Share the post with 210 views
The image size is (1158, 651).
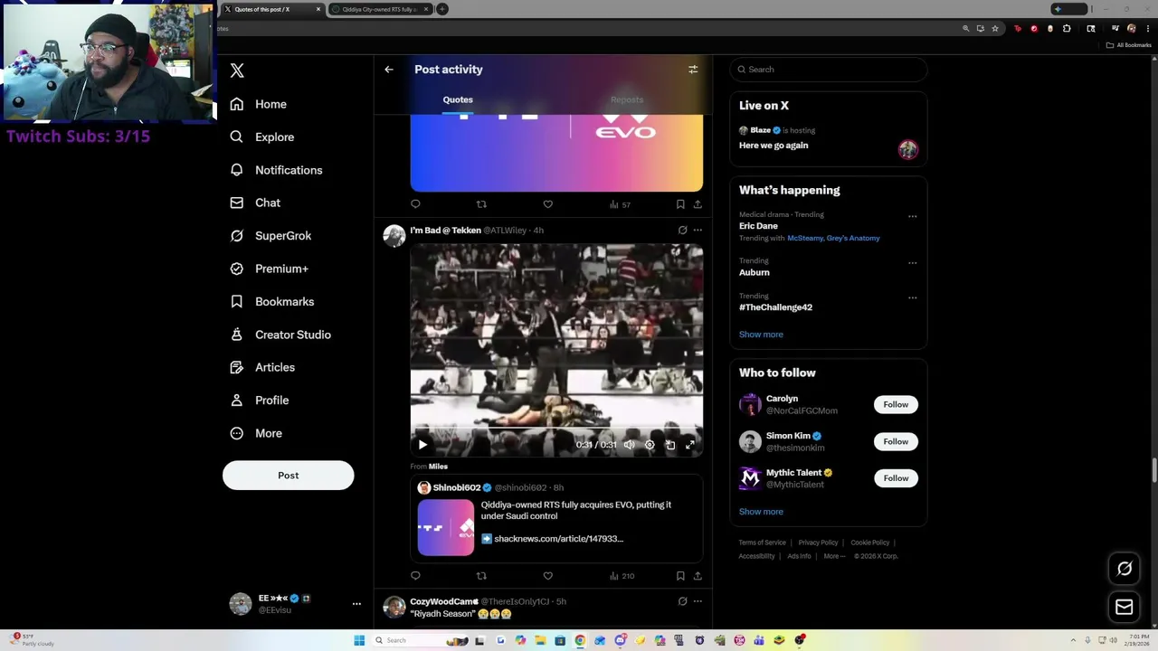click(x=698, y=576)
